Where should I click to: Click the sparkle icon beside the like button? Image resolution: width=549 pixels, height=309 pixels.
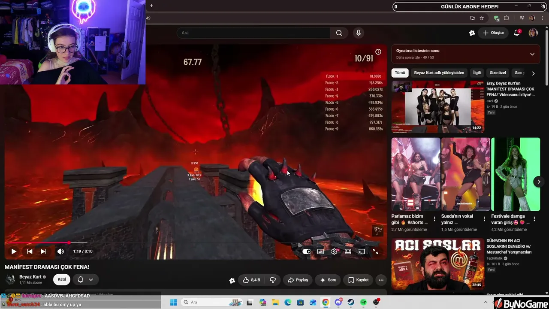point(232,280)
